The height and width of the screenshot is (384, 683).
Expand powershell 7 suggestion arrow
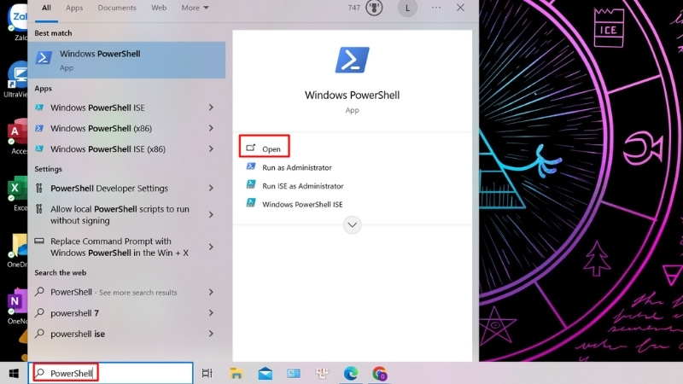pyautogui.click(x=211, y=313)
